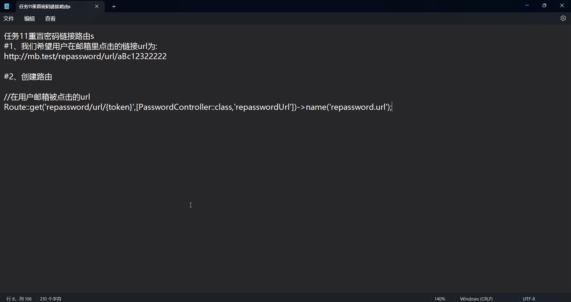Click the Notepad app icon top-left

click(x=6, y=6)
